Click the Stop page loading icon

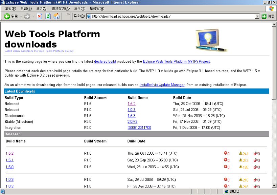(x=39, y=17)
